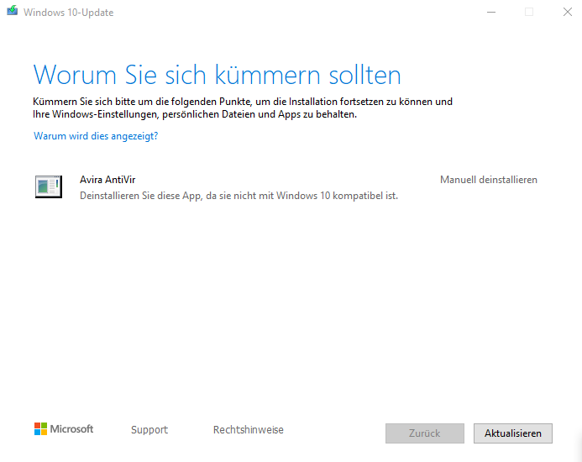This screenshot has height=462, width=582.
Task: Select the 'Avira AntiVir' app name text
Action: [107, 180]
